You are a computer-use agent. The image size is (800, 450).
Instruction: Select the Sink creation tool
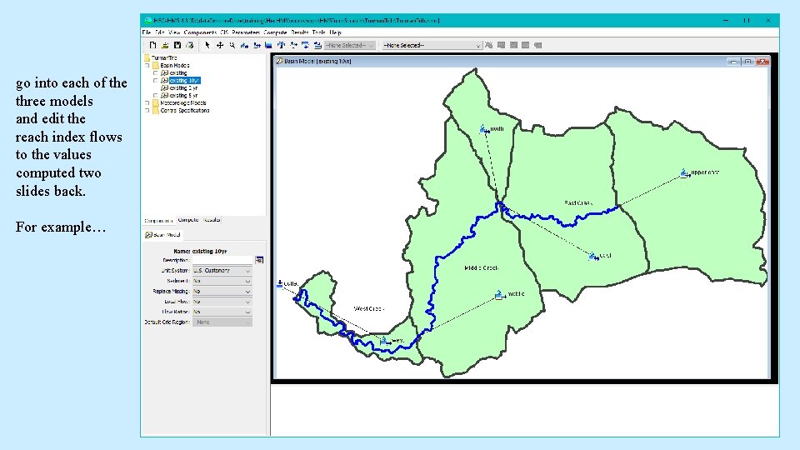coord(317,45)
